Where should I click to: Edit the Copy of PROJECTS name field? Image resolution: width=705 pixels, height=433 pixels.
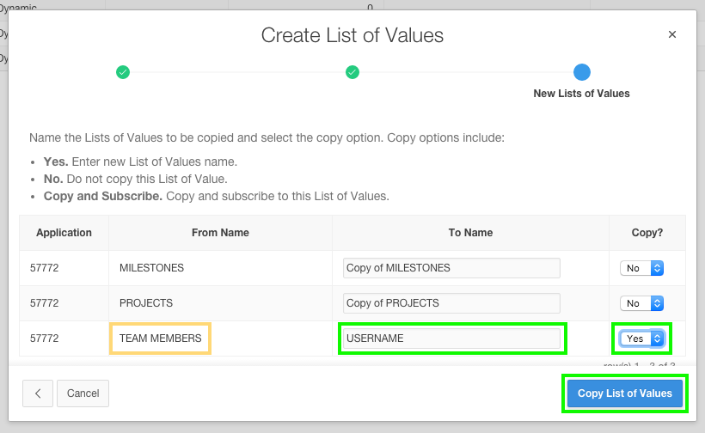click(x=451, y=303)
